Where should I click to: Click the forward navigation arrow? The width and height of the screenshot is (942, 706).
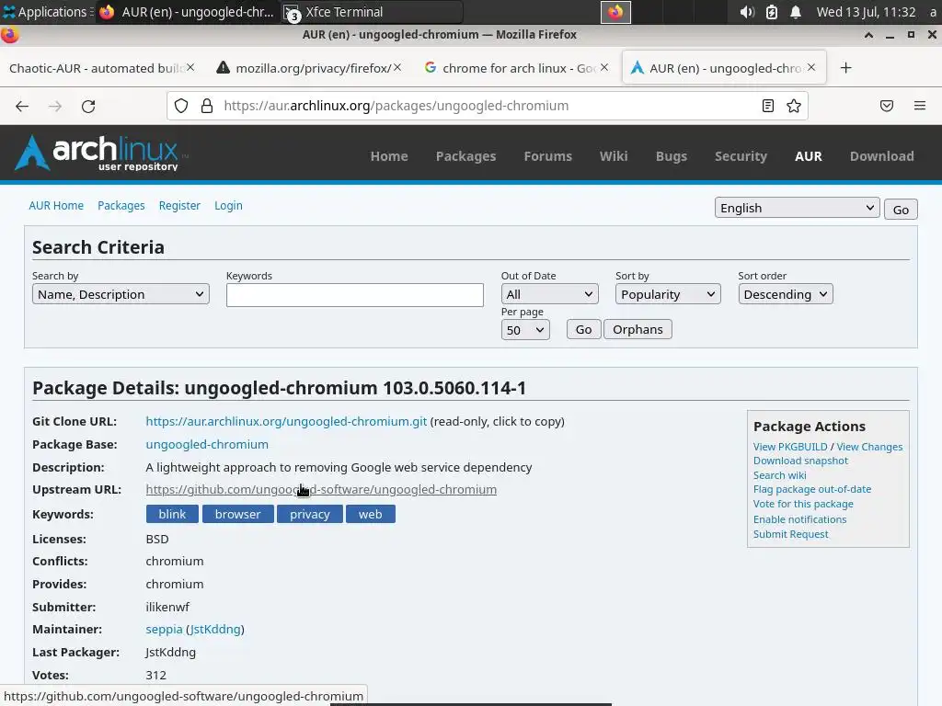[x=54, y=107]
